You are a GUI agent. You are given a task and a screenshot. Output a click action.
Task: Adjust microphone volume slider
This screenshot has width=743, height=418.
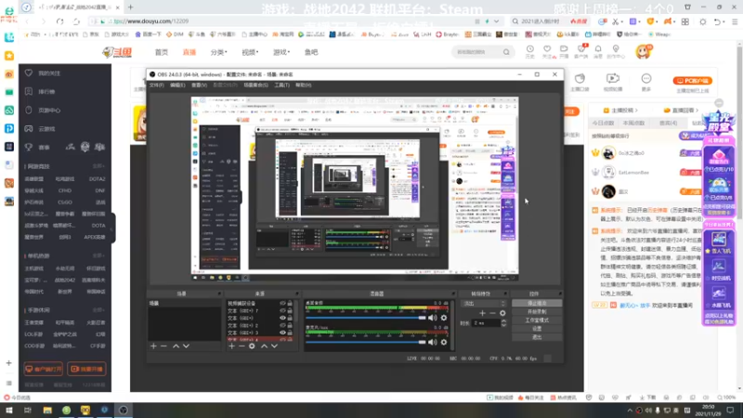point(366,342)
